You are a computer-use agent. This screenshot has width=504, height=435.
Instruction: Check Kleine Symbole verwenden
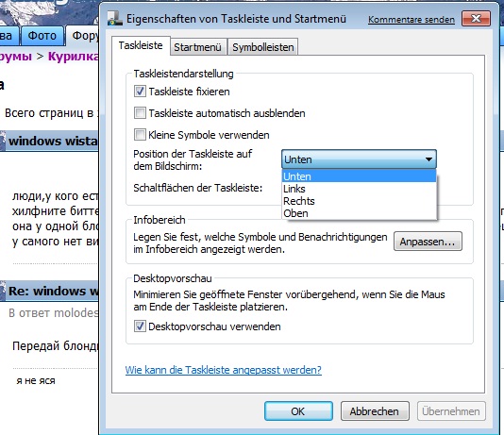click(140, 135)
